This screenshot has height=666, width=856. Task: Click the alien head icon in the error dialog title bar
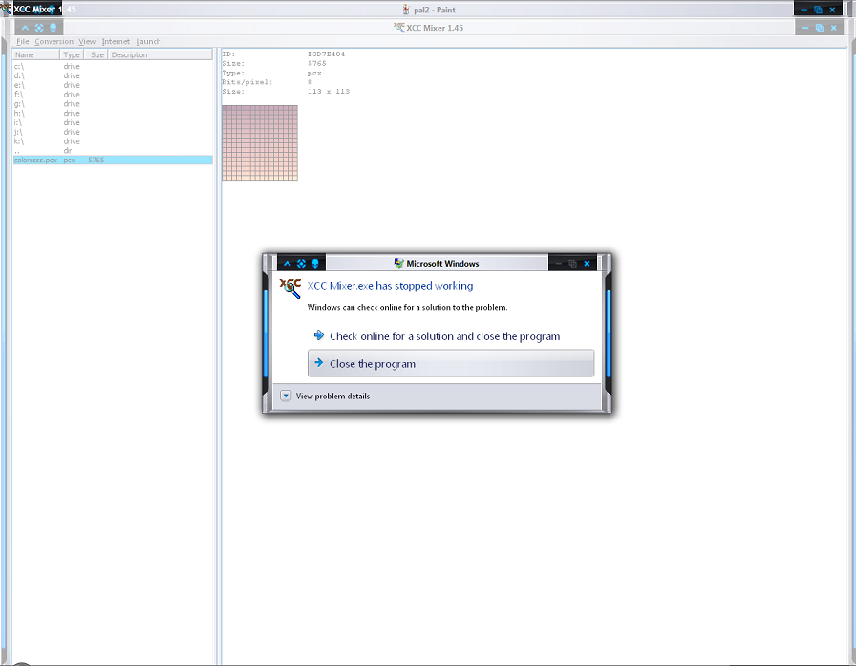313,263
